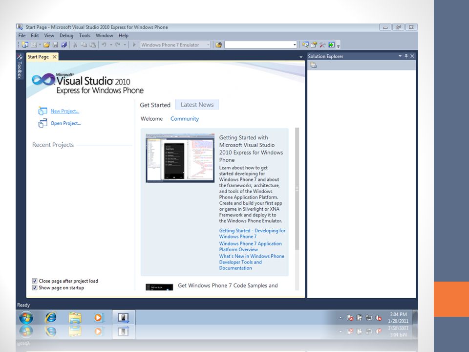The width and height of the screenshot is (469, 352).
Task: Open the Find combo box dropdown arrow
Action: pyautogui.click(x=295, y=45)
